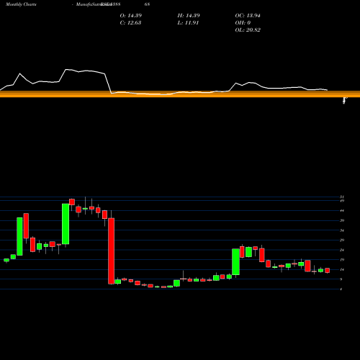Click the "OL: 20.82" readout
Viewport: 360px width, 360px height.
pyautogui.click(x=248, y=30)
